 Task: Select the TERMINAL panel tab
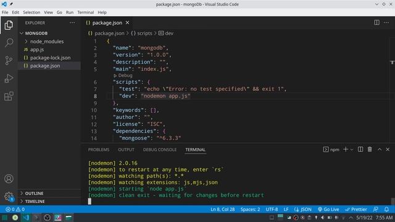click(x=196, y=149)
